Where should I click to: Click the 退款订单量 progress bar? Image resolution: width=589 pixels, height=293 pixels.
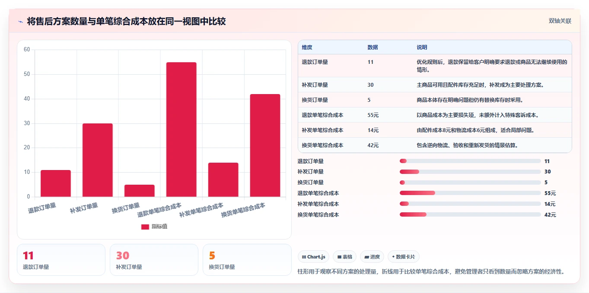[470, 161]
